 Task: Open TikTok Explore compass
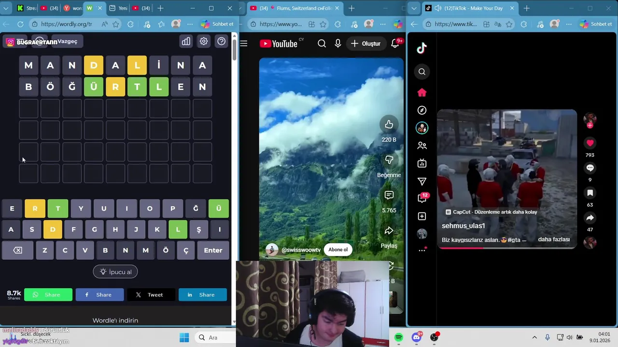click(x=422, y=110)
